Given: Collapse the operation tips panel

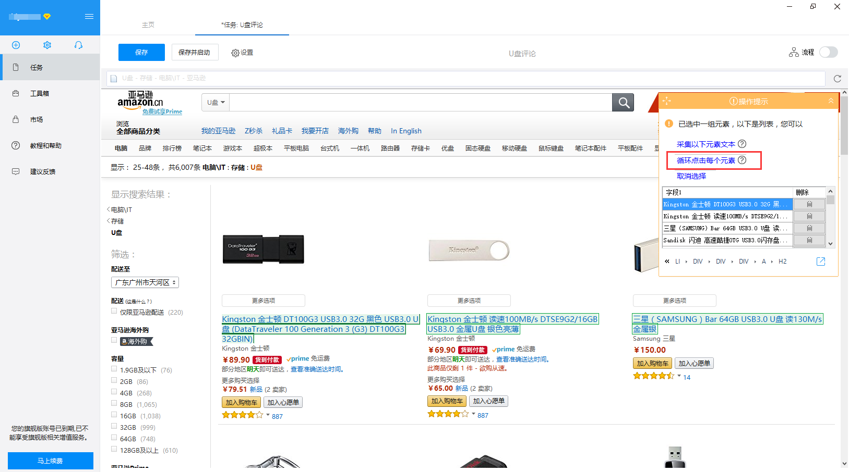Looking at the screenshot, I should point(831,101).
